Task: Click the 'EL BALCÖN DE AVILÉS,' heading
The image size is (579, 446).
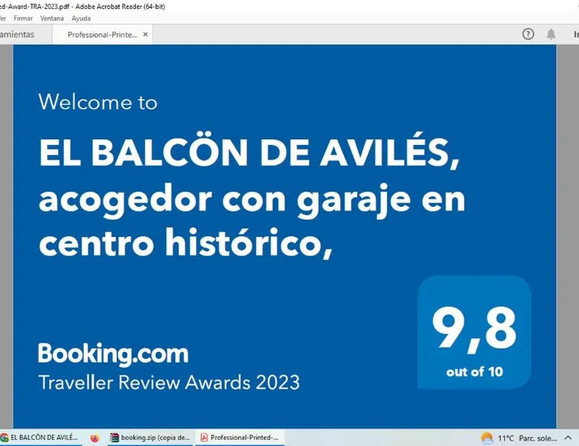Action: click(249, 152)
